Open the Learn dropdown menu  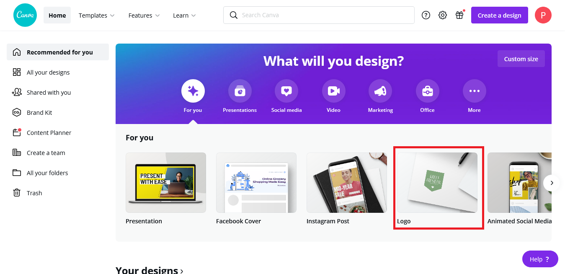184,15
